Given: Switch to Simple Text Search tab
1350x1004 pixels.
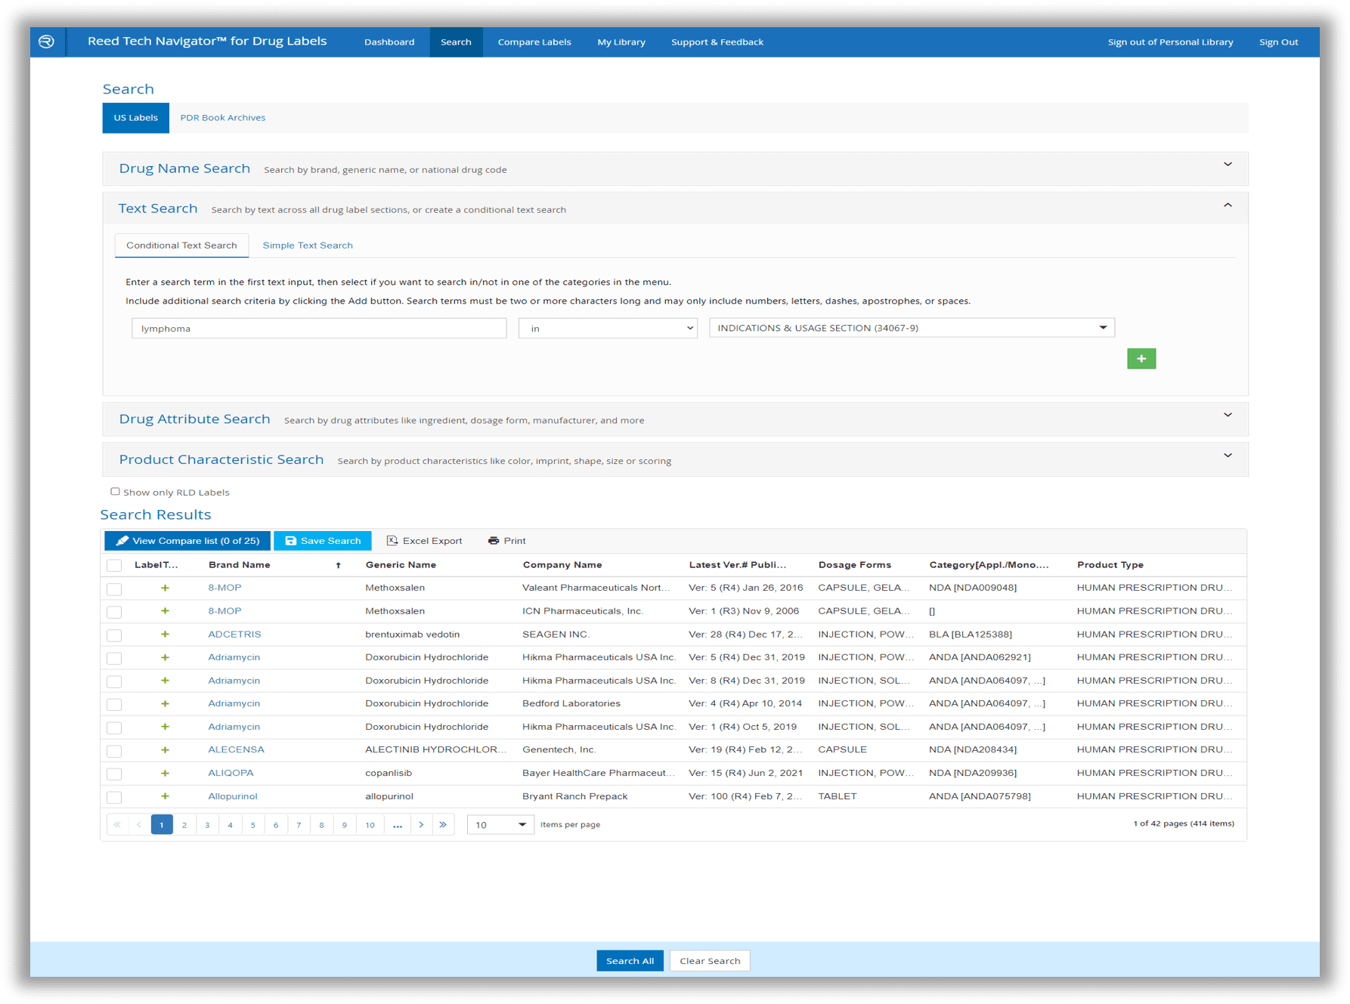Looking at the screenshot, I should pyautogui.click(x=308, y=245).
